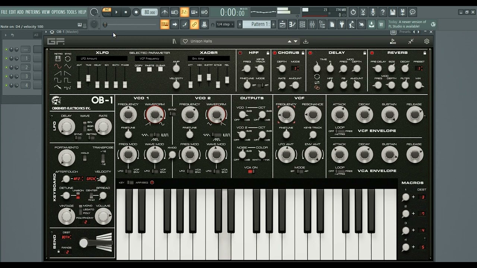Click the scissors audio editor icon

point(363,12)
